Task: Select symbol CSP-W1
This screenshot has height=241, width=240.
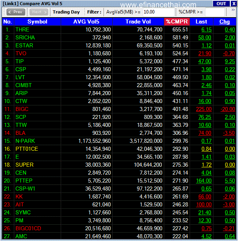Action: pyautogui.click(x=25, y=189)
